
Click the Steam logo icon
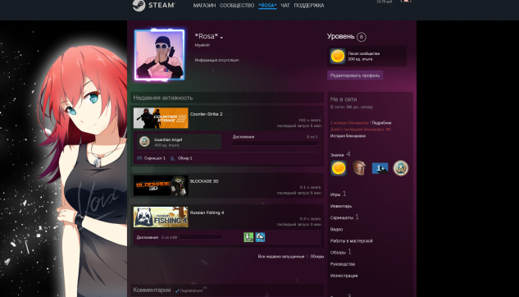point(139,5)
